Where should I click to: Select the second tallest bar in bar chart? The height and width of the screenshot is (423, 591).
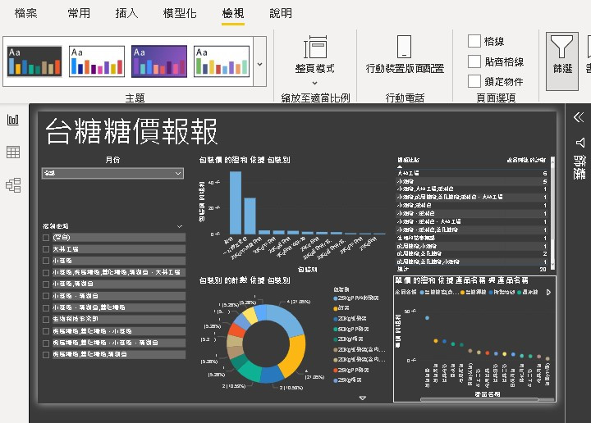[250, 216]
